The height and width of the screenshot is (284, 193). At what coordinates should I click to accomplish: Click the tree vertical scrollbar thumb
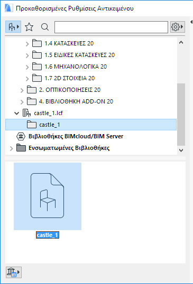181,115
